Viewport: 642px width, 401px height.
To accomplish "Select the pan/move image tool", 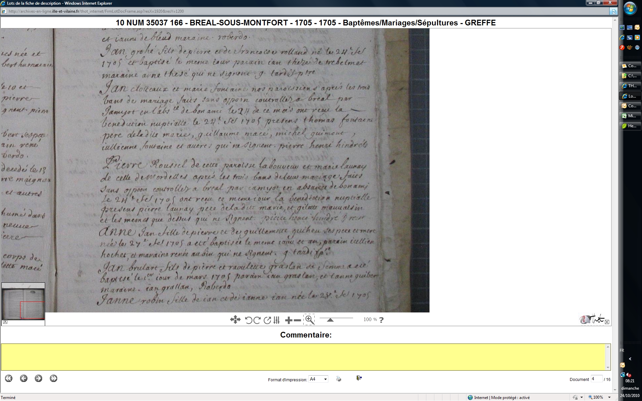I will tap(235, 320).
